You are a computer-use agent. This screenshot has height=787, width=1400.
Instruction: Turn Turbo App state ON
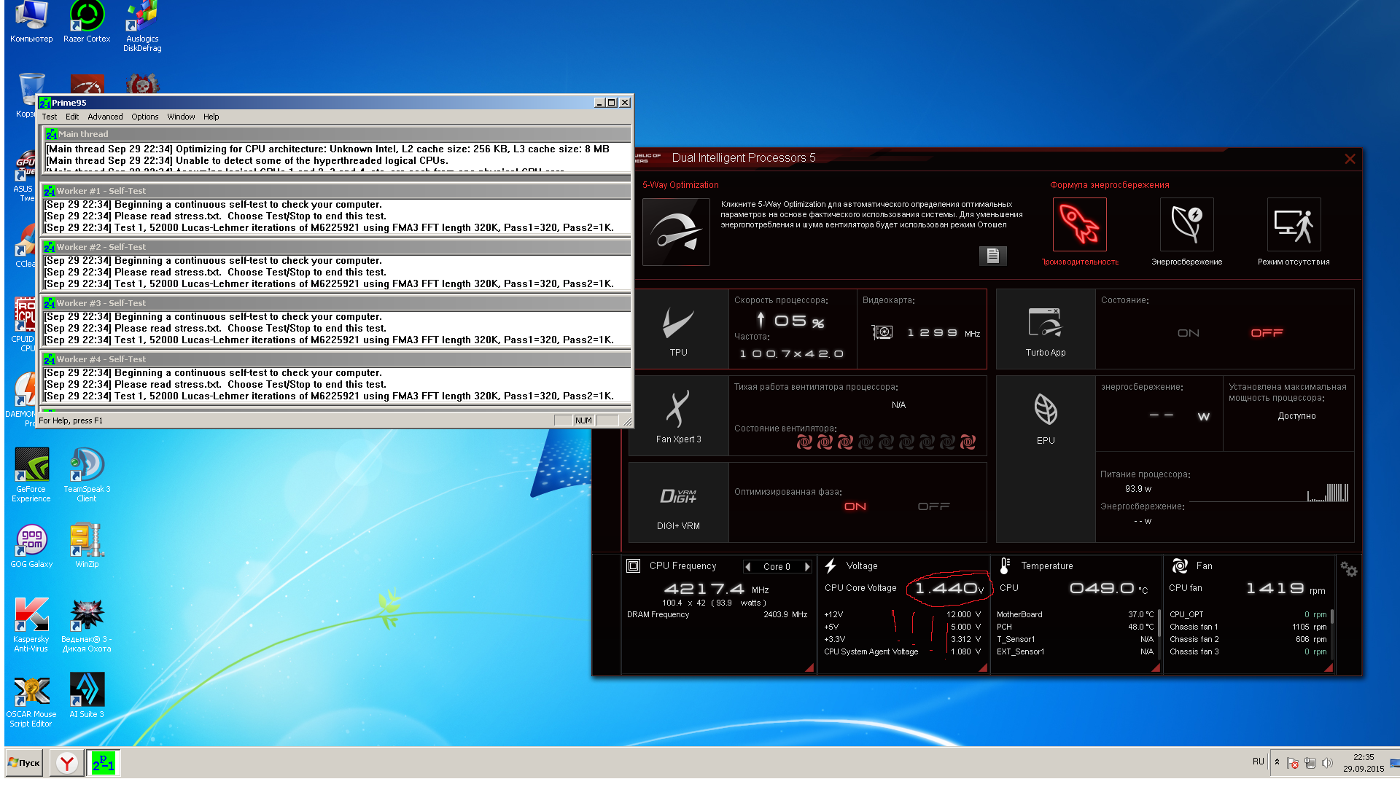coord(1188,333)
